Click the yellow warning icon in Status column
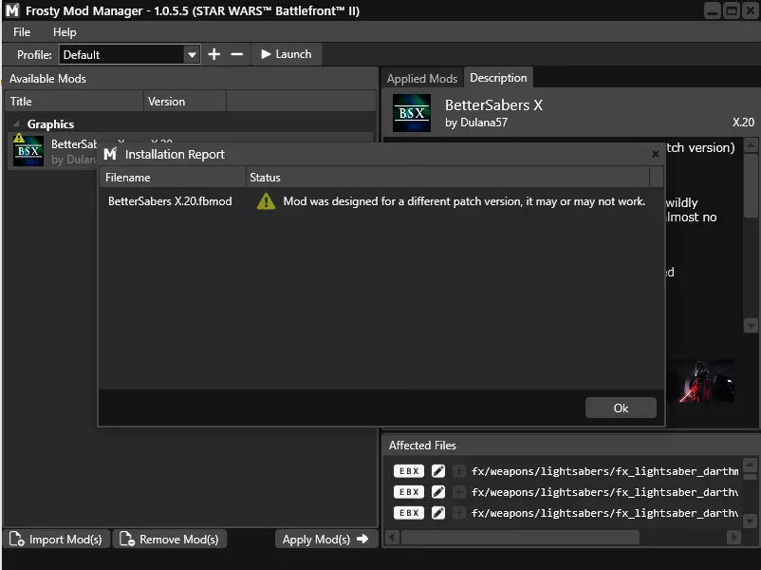The image size is (761, 570). [x=266, y=201]
